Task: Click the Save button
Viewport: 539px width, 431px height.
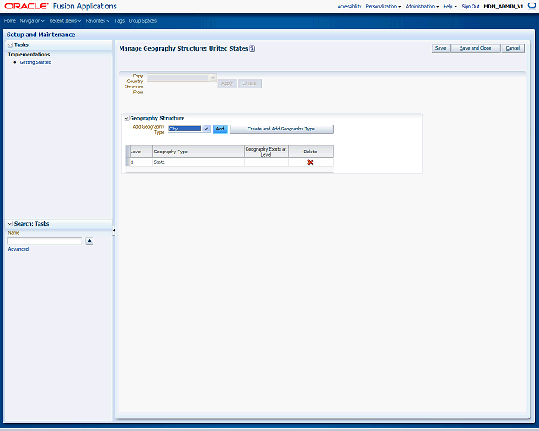Action: (440, 48)
